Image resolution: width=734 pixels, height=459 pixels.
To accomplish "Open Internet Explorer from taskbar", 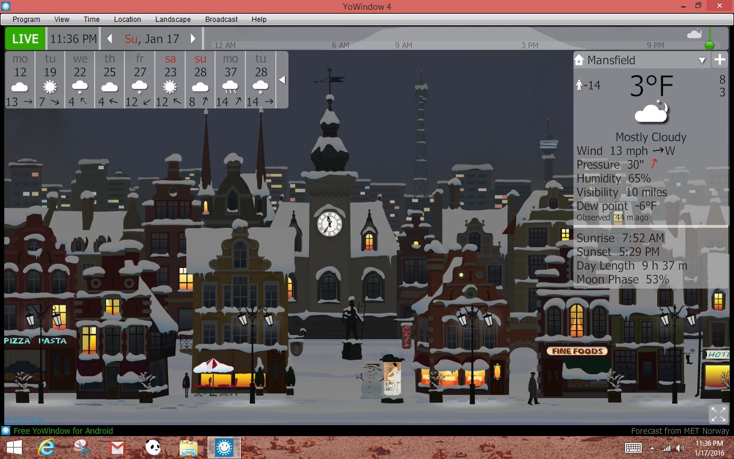I will point(46,448).
